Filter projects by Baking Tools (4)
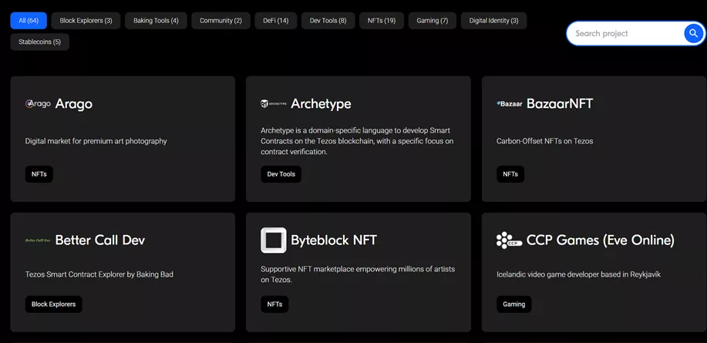Viewport: 707px width, 343px height. (x=157, y=20)
